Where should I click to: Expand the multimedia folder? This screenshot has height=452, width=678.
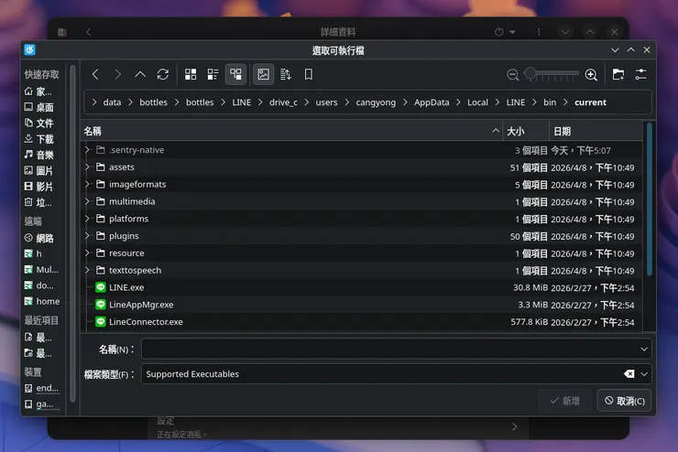[x=87, y=201]
